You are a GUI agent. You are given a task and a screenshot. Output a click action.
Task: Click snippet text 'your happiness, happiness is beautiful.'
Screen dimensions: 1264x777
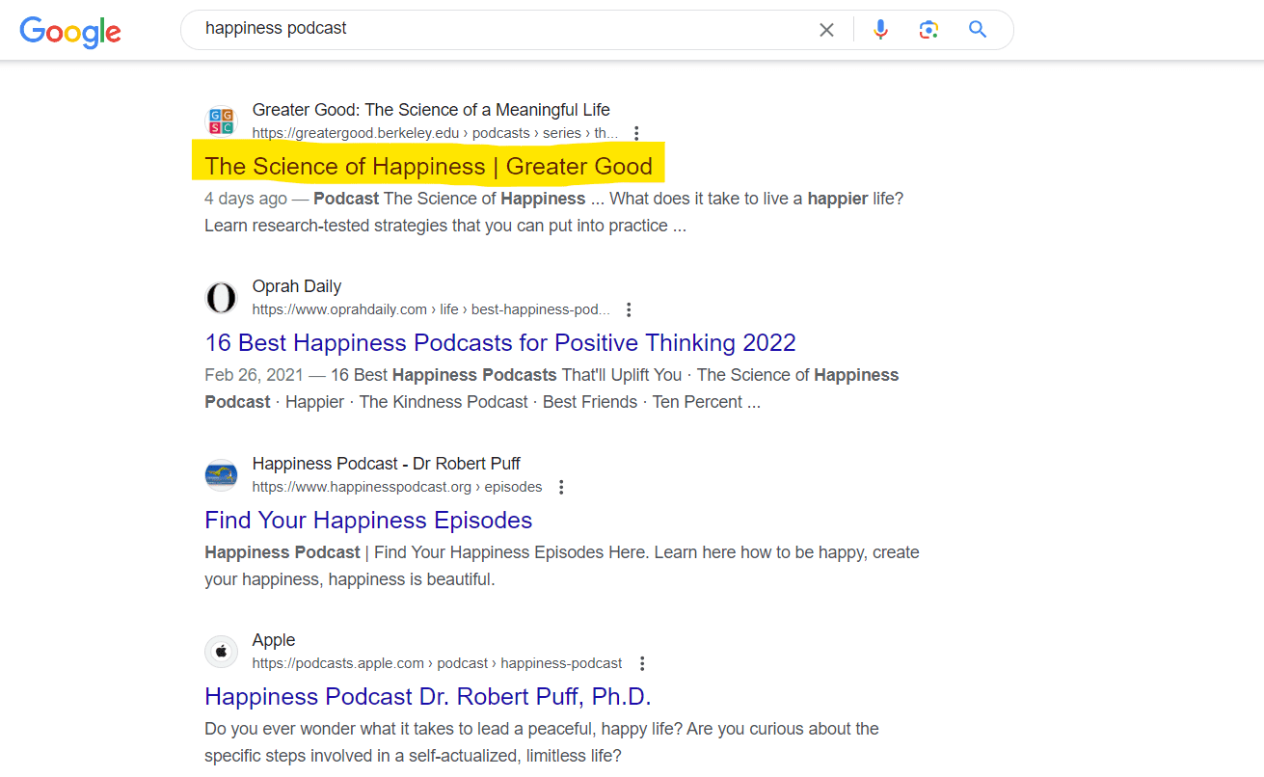point(349,579)
